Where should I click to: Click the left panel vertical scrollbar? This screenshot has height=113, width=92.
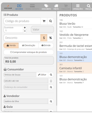click(57, 59)
